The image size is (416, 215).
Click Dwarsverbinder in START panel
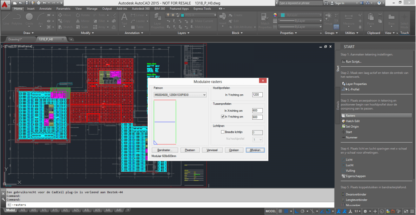pyautogui.click(x=354, y=195)
